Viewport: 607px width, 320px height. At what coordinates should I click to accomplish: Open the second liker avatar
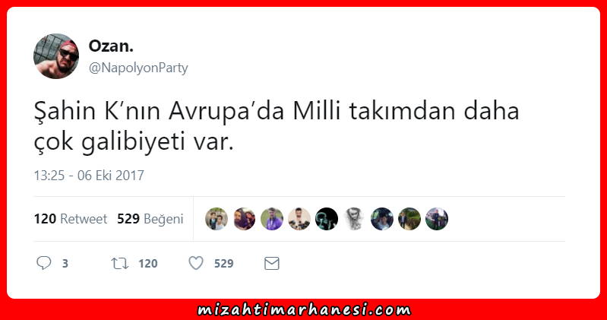click(x=245, y=219)
